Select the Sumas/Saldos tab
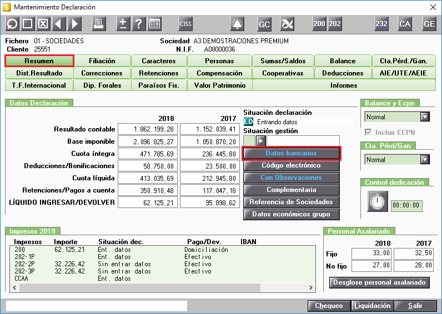442x314 pixels. [x=283, y=61]
